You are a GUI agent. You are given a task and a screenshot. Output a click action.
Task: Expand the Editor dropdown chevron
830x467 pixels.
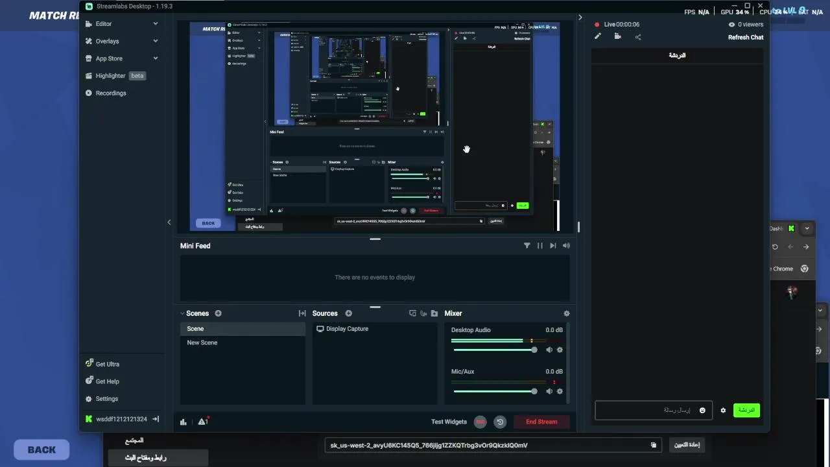(156, 23)
